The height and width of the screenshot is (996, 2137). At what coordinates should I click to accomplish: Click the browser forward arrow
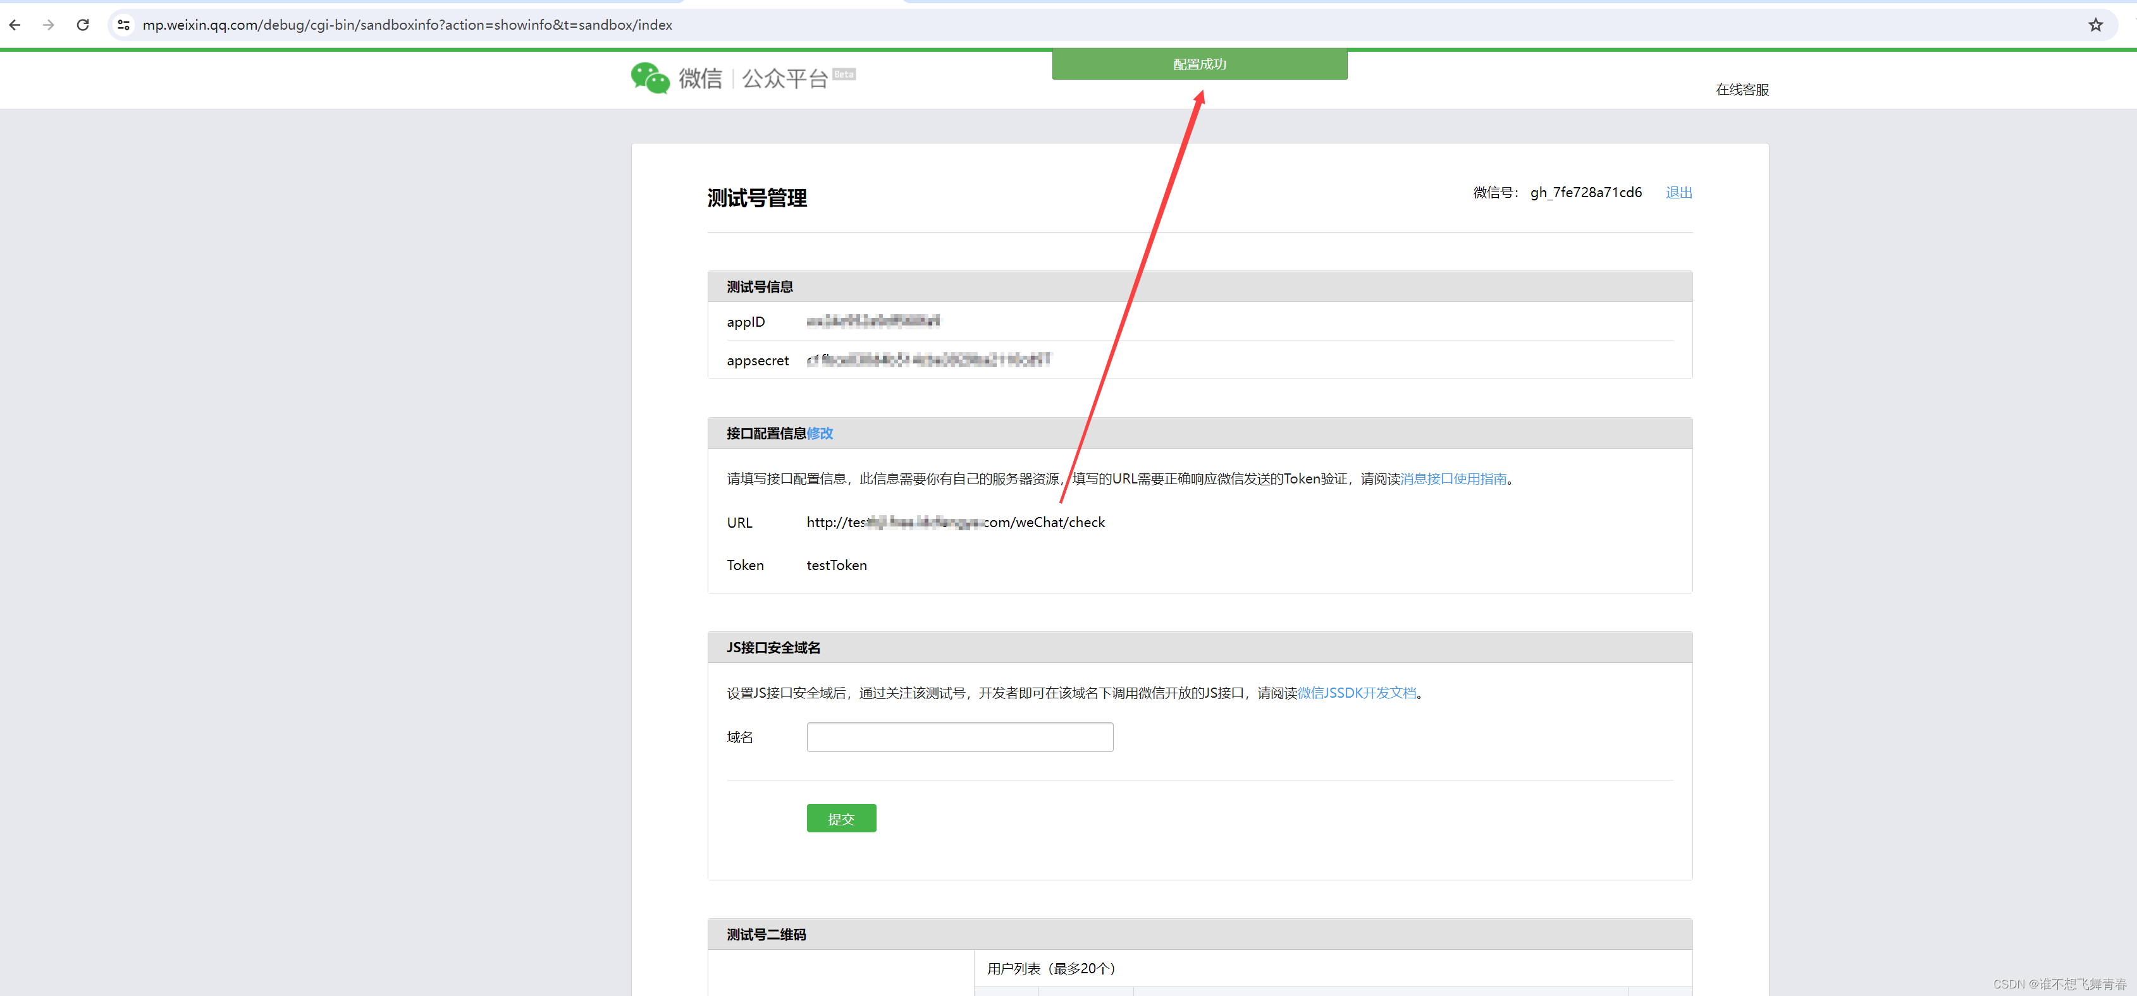(49, 25)
